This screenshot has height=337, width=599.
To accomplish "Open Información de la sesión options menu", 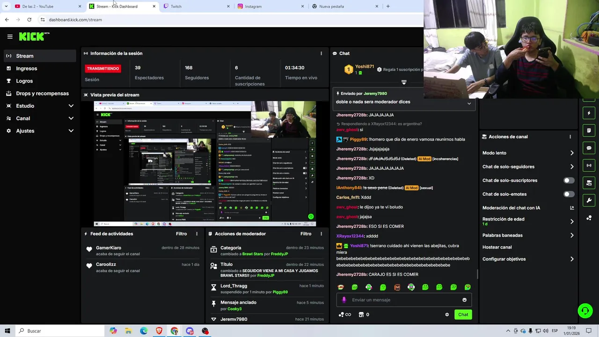I will [x=321, y=53].
